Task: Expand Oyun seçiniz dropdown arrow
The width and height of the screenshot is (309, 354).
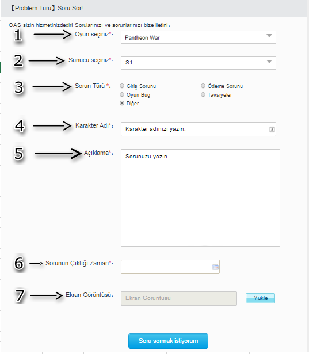Action: tap(269, 36)
